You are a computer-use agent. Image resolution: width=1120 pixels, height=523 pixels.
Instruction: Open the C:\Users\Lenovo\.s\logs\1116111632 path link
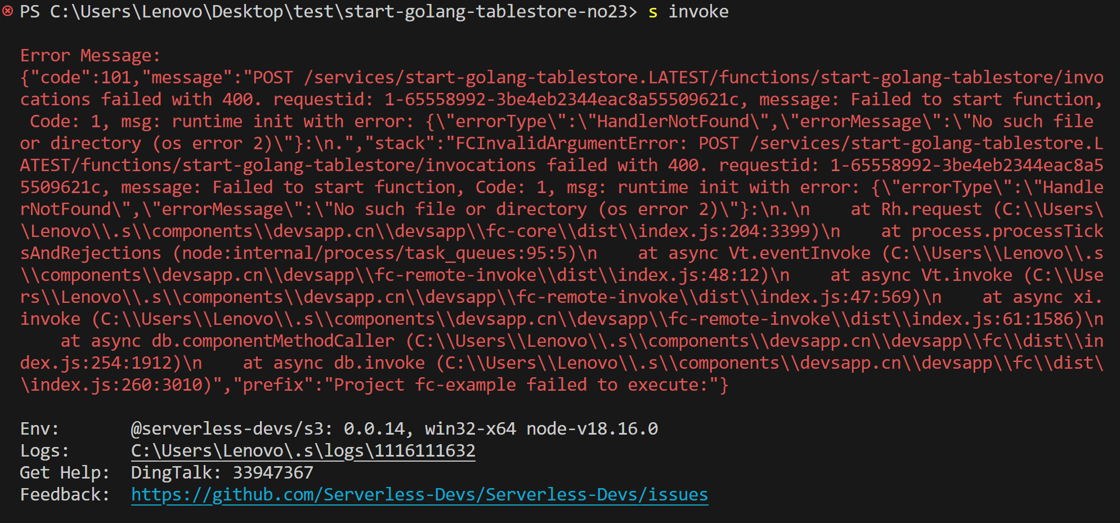(x=303, y=451)
